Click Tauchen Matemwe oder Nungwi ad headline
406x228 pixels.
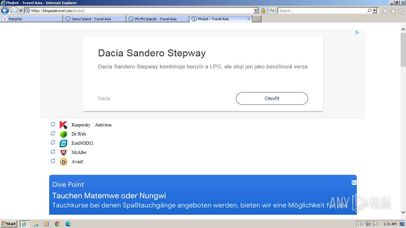coord(109,195)
